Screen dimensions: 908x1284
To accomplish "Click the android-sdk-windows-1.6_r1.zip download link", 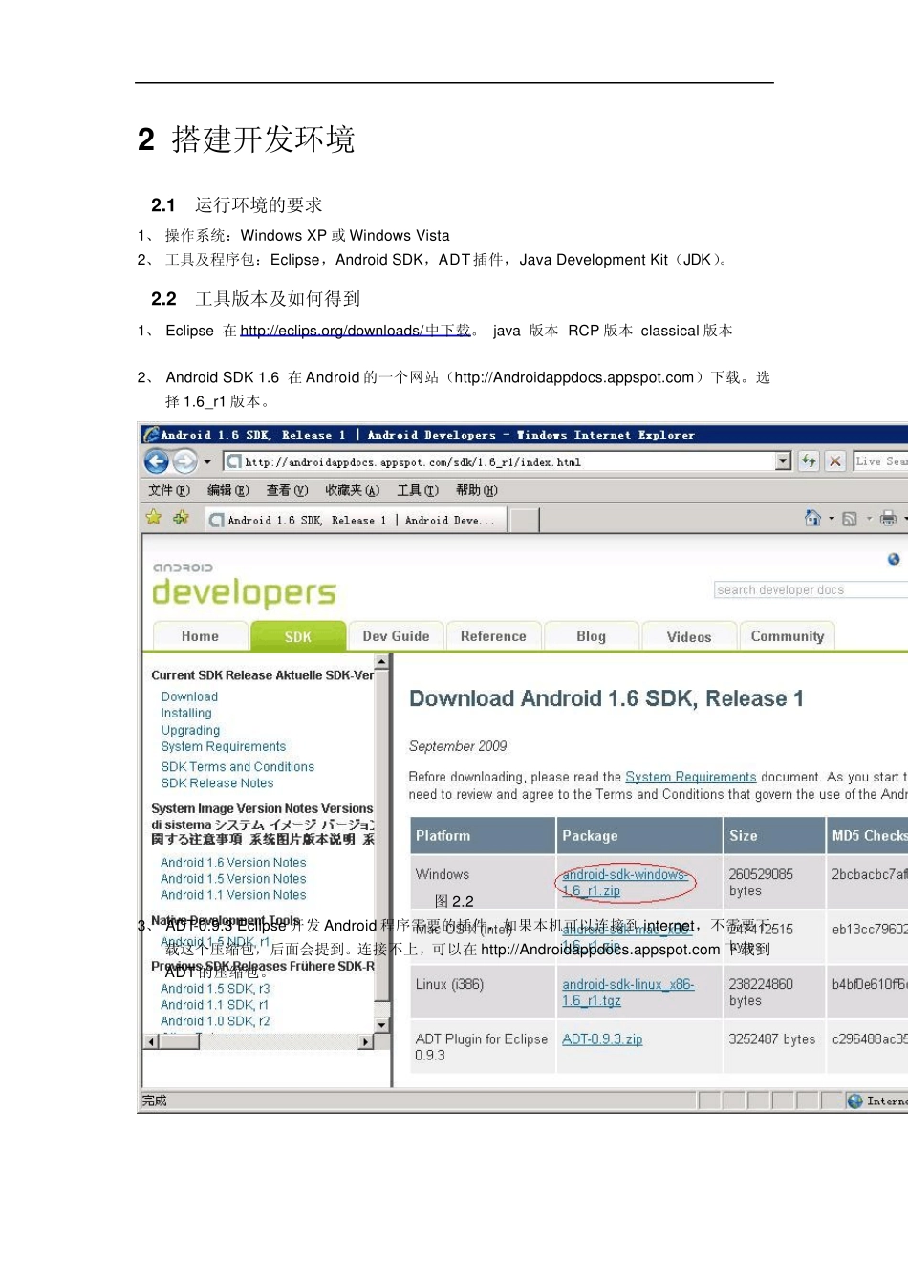I will click(625, 883).
